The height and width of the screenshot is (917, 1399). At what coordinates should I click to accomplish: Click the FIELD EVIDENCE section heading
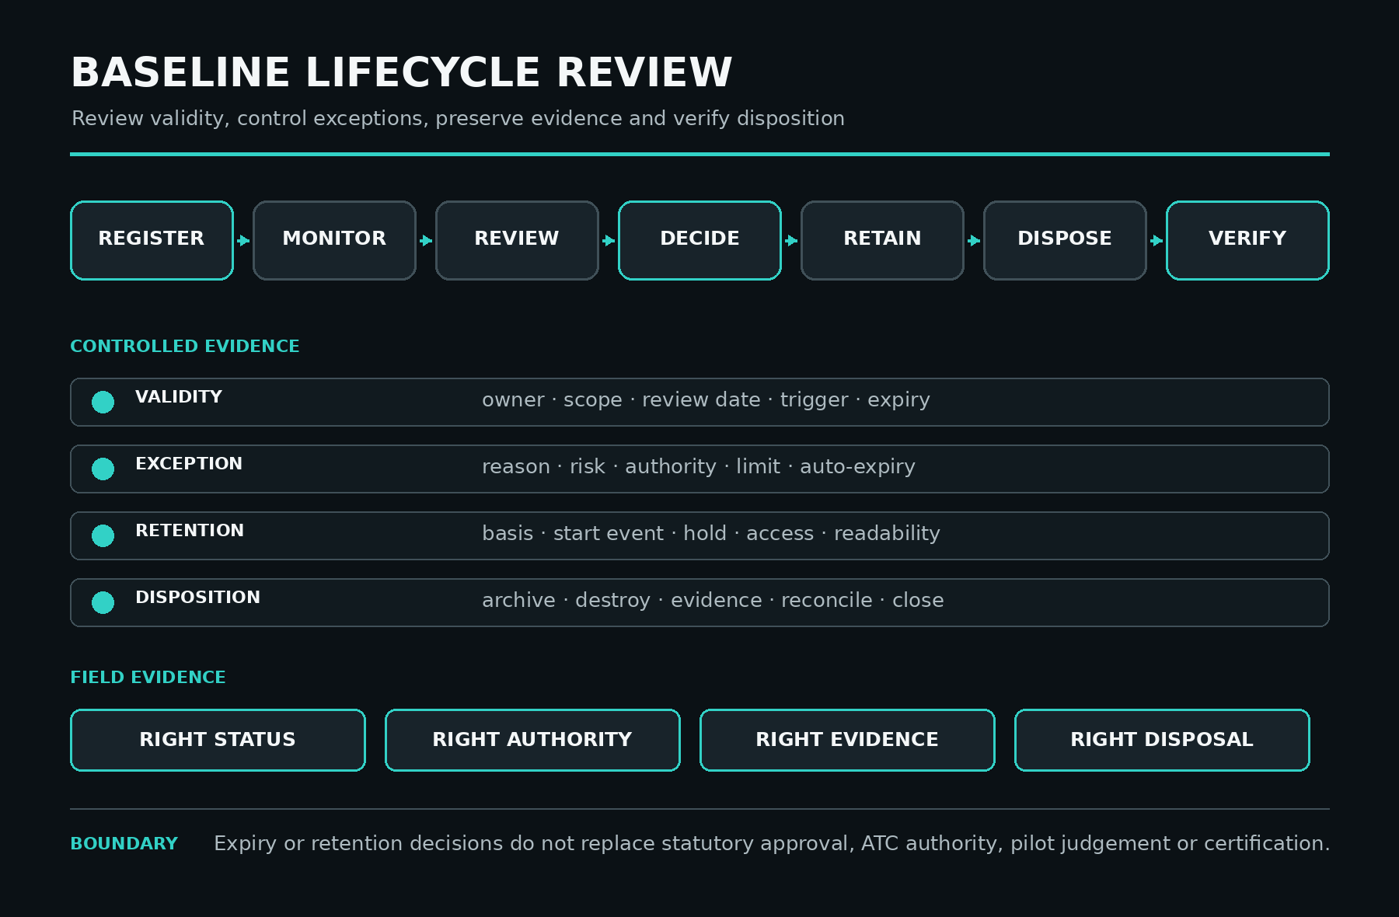[x=148, y=678]
